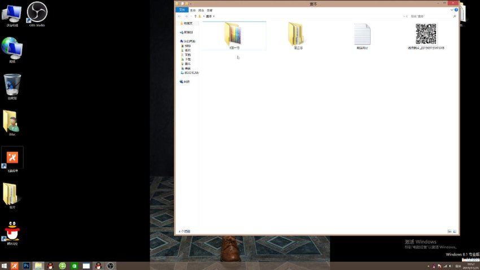The image size is (480, 270).
Task: Open the QQ taskbar icon next to OBS
Action: point(98,265)
